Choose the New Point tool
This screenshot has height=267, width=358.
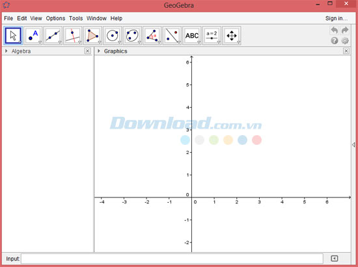(x=33, y=36)
